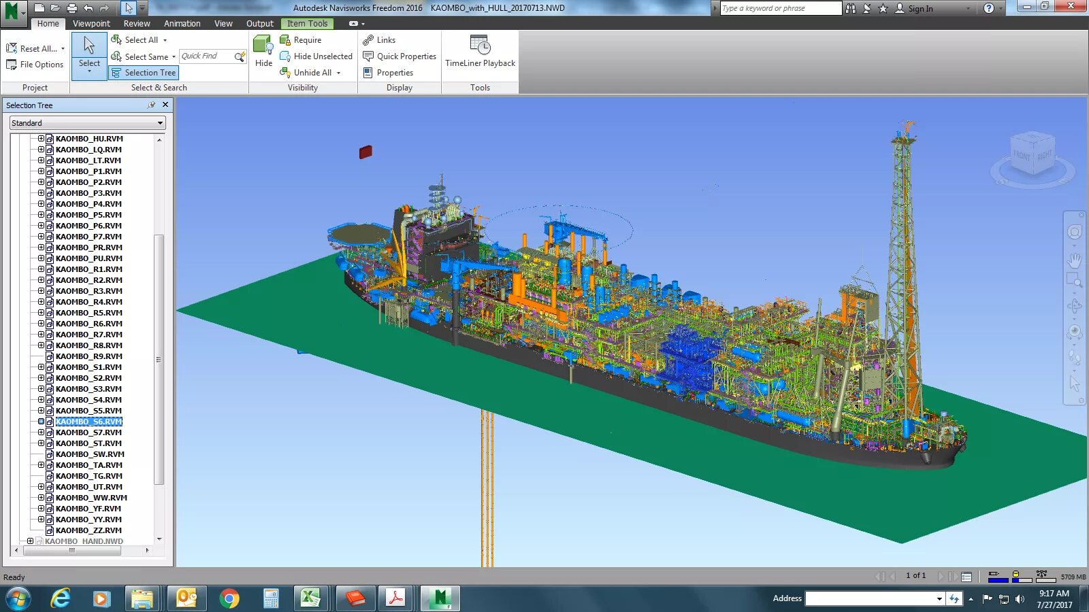Click in the Quick Find input field
Image resolution: width=1089 pixels, height=612 pixels.
pos(206,56)
